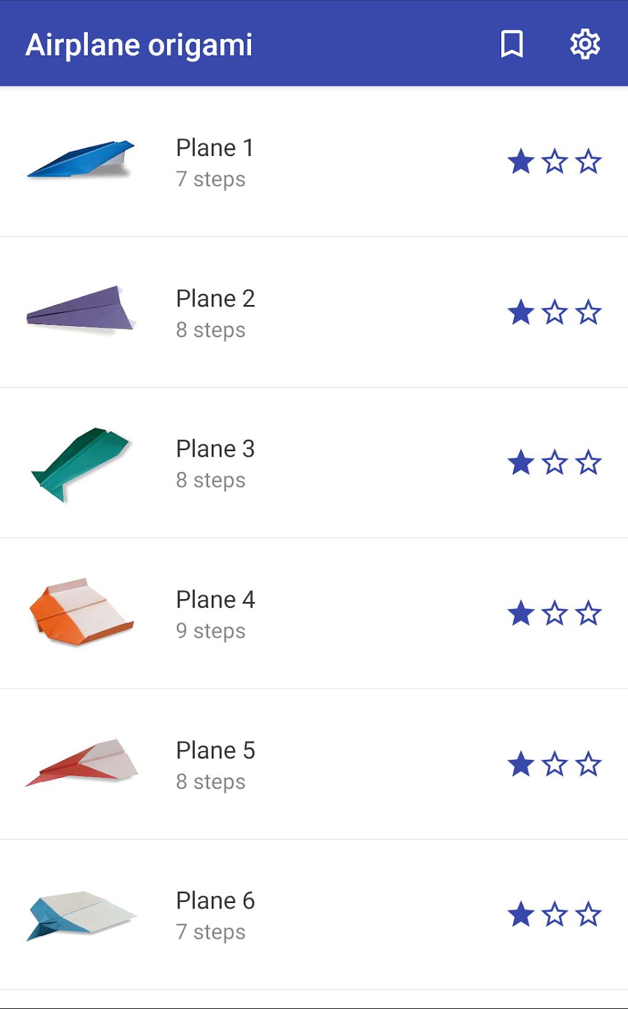
Task: Click the second star of Plane 3
Action: tap(555, 463)
